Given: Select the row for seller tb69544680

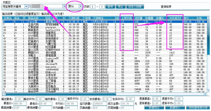Looking at the screenshot, I should [105, 70].
